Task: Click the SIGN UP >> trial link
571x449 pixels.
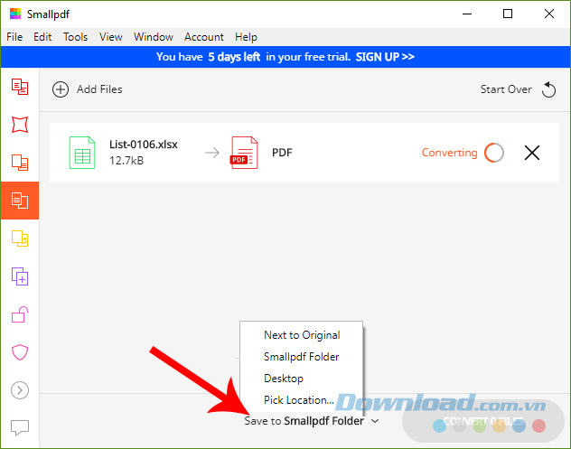Action: 385,57
